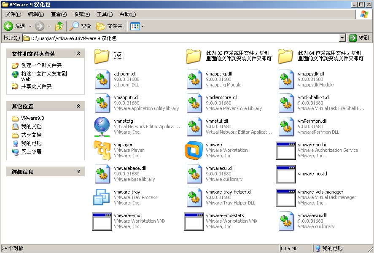Open the 编辑(E) menu
Screen dimensions: 374x253
pos(36,14)
